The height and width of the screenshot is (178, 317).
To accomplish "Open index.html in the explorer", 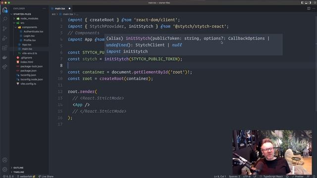I will point(27,62).
